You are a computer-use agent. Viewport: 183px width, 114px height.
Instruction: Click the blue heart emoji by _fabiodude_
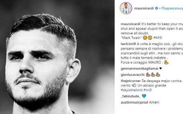click(144, 96)
